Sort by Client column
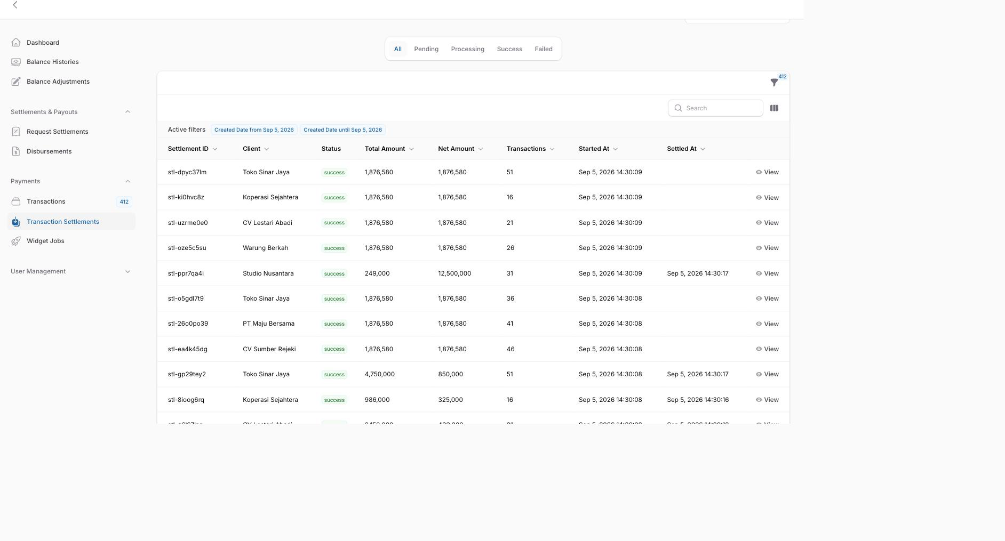Screen dimensions: 1005x541 tap(256, 149)
